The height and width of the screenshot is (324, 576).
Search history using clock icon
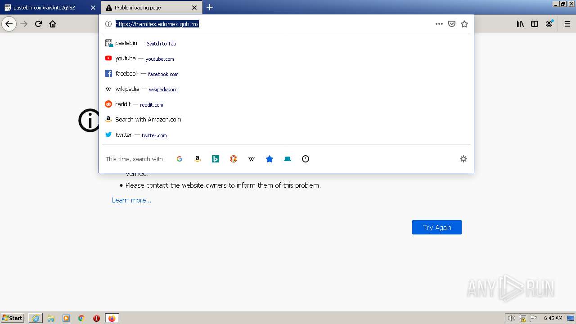tap(306, 159)
